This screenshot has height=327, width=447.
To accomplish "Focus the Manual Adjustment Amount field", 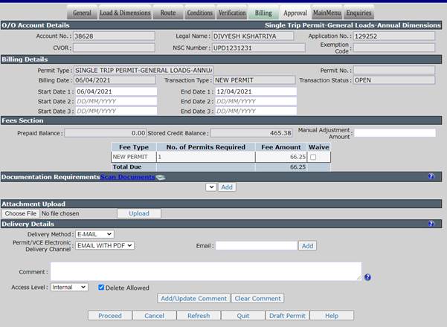I will [x=395, y=133].
